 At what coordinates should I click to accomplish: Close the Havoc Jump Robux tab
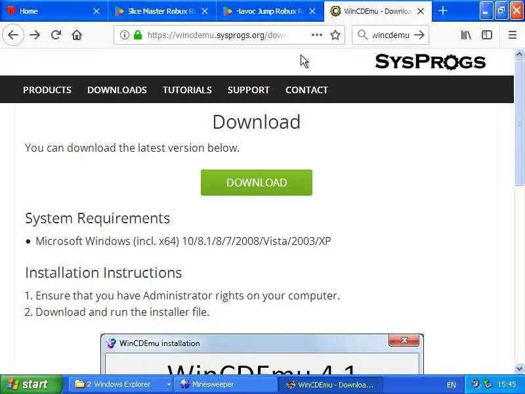(312, 11)
